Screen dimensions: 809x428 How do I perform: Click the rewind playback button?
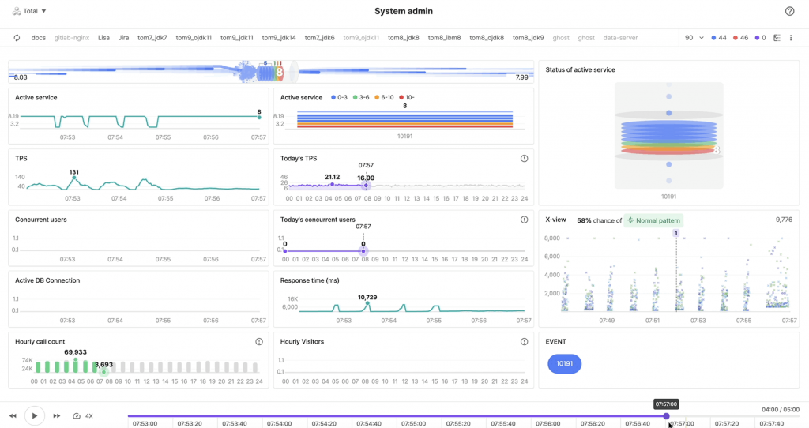[13, 416]
